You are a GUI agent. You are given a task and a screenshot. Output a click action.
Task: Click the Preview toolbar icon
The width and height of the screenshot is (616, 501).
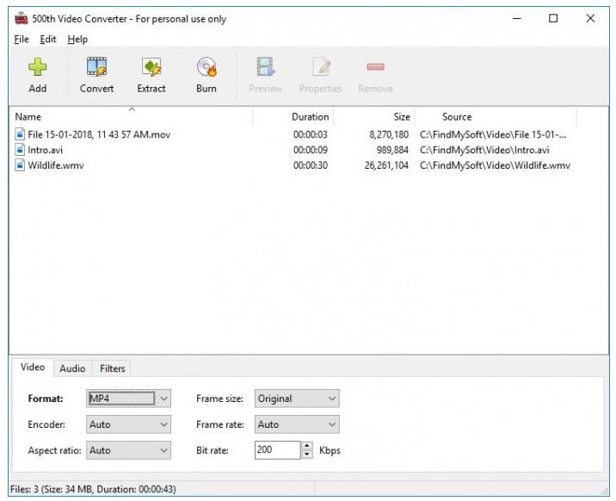tap(265, 68)
